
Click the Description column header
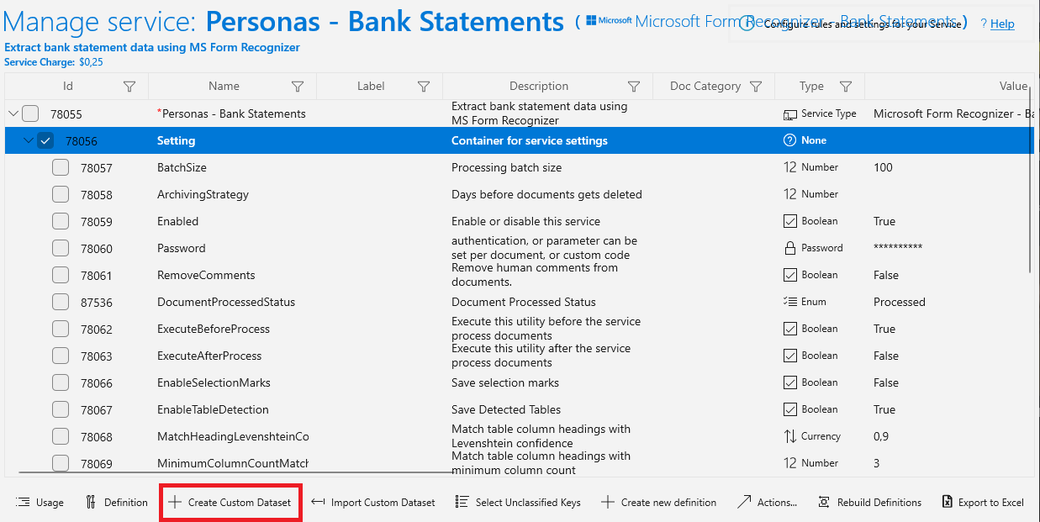(539, 86)
